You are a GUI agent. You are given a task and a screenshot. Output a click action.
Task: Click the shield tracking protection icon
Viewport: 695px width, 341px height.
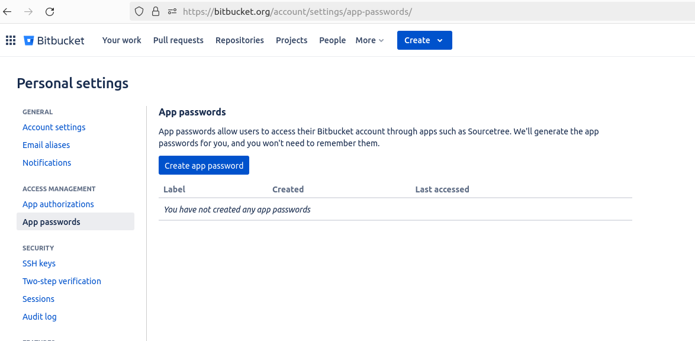139,11
